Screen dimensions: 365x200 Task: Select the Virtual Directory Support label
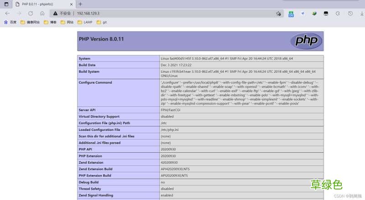[99, 116]
